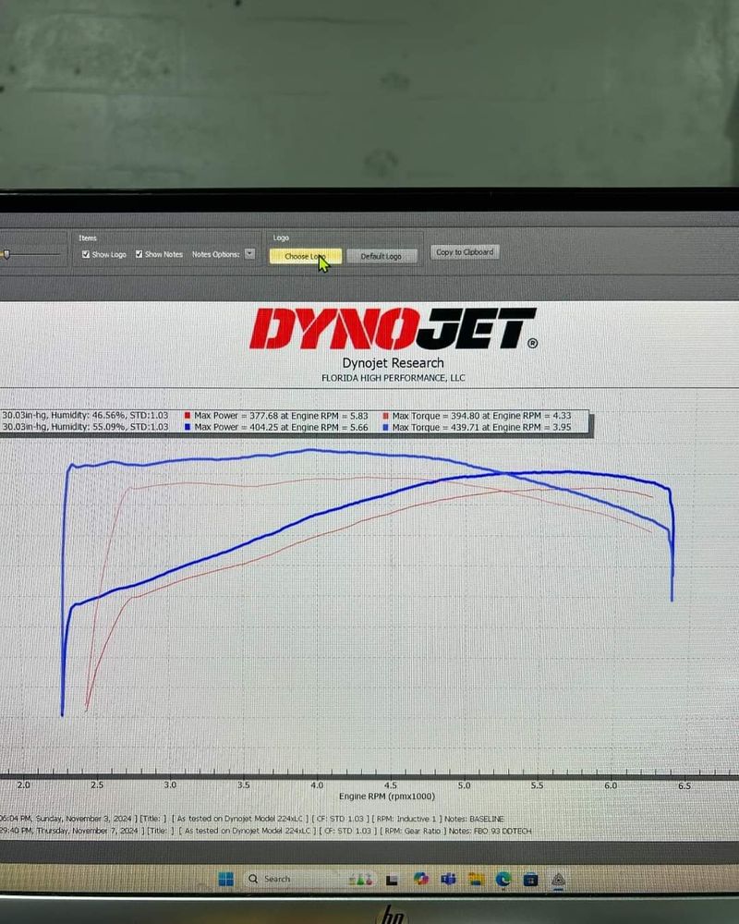Open Task View from the taskbar
The image size is (739, 924).
pyautogui.click(x=392, y=879)
